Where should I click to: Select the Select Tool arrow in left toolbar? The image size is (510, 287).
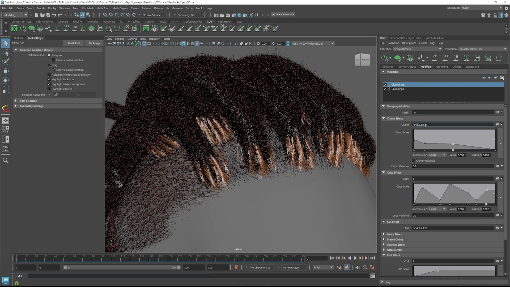click(x=6, y=43)
